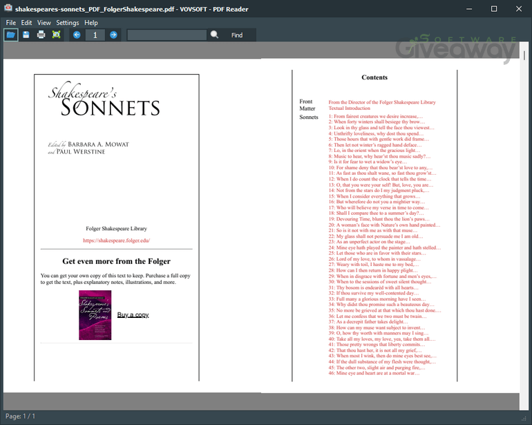532x425 pixels.
Task: Open sonnet 12: When I do count the clock
Action: [x=380, y=179]
